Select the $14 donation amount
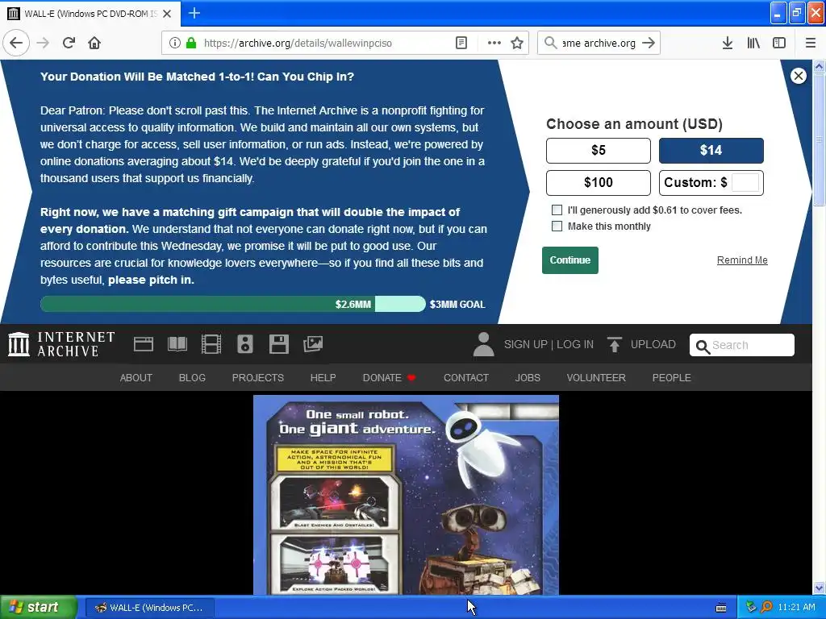Viewport: 826px width, 619px height. pyautogui.click(x=711, y=151)
